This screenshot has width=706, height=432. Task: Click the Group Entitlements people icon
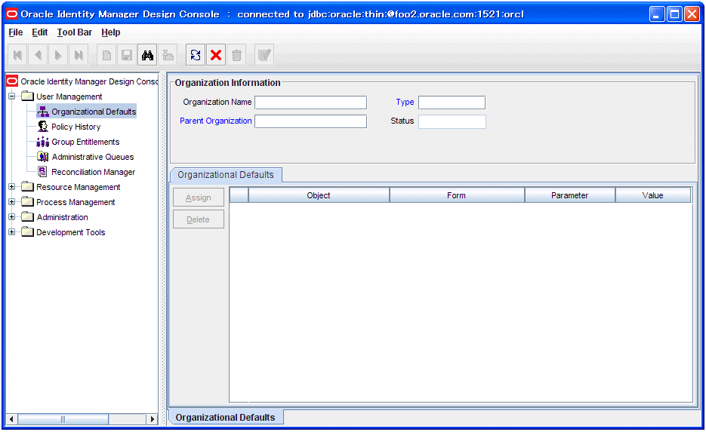(43, 142)
